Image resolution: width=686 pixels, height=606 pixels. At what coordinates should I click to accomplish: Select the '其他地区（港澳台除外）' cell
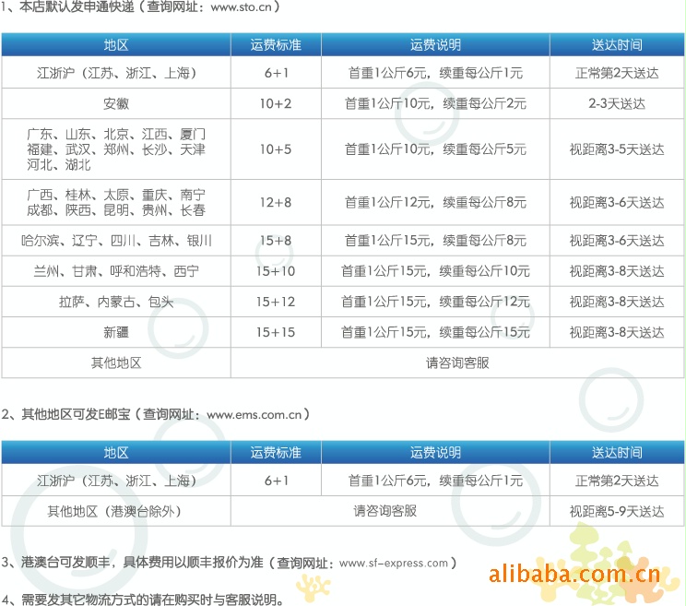[x=114, y=511]
